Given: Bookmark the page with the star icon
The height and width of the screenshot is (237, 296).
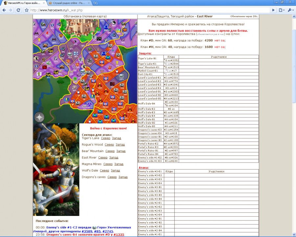Looking at the screenshot, I should pyautogui.click(x=27, y=10).
